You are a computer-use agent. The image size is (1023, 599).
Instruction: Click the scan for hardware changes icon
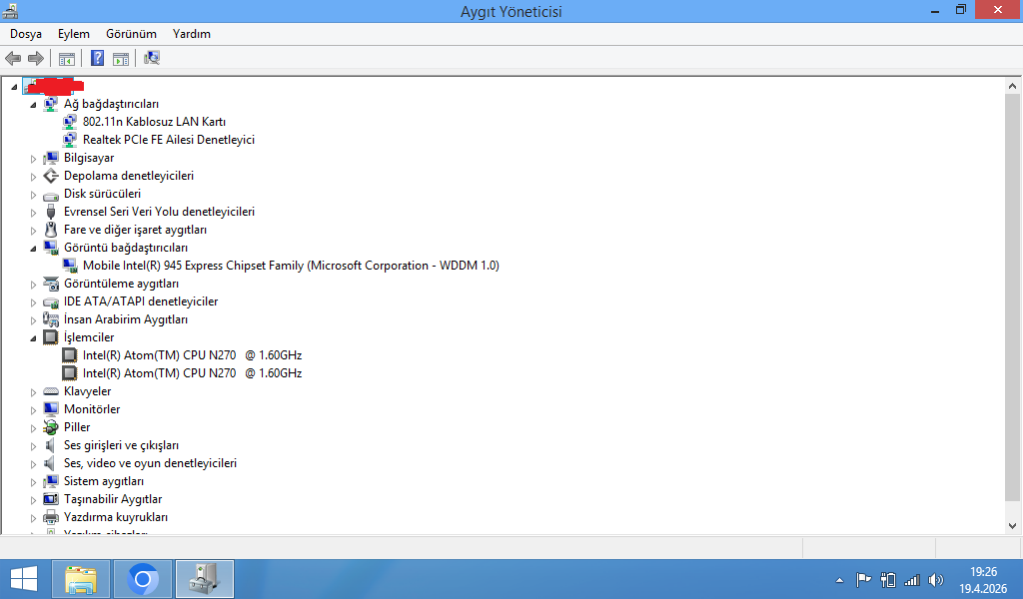pos(152,58)
